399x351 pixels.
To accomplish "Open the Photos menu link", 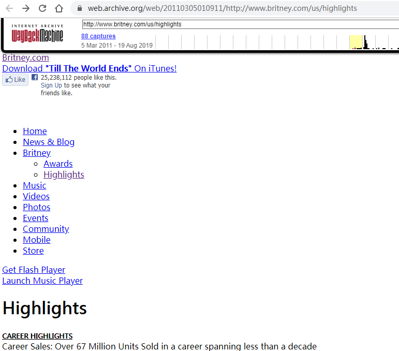I will [36, 207].
